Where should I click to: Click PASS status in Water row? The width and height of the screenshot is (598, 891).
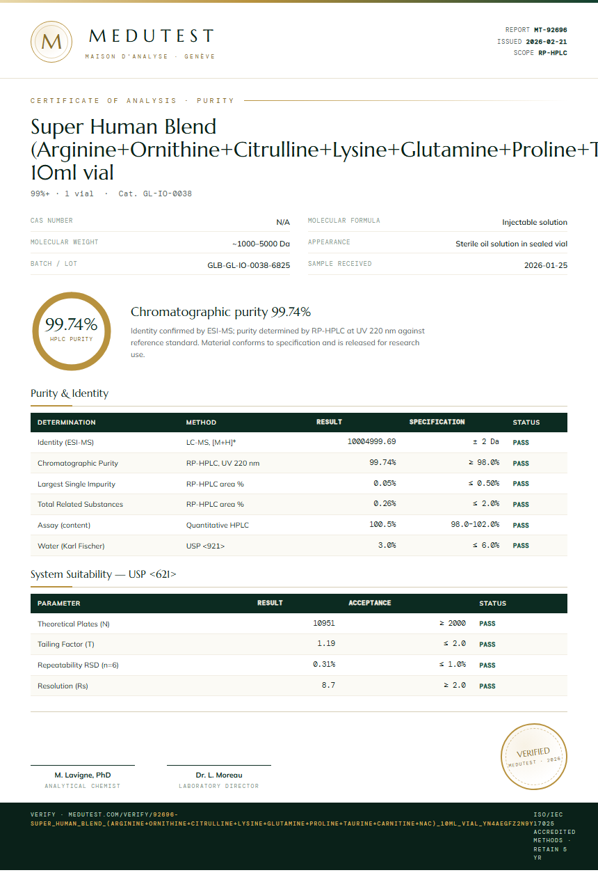521,546
